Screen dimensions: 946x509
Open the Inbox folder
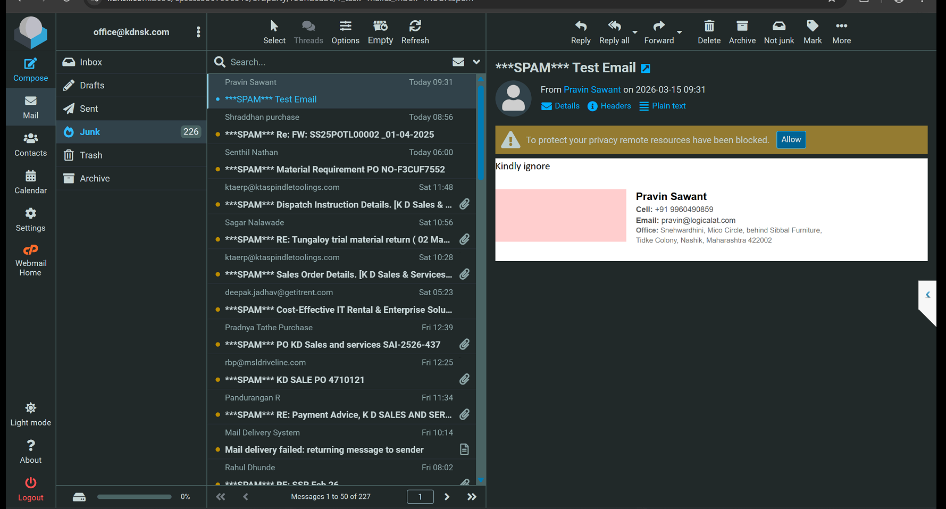coord(91,62)
